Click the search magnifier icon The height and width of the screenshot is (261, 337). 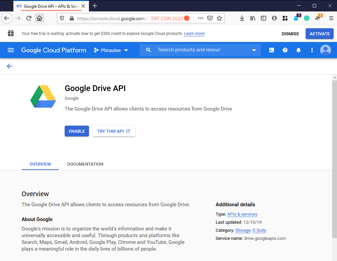(148, 50)
